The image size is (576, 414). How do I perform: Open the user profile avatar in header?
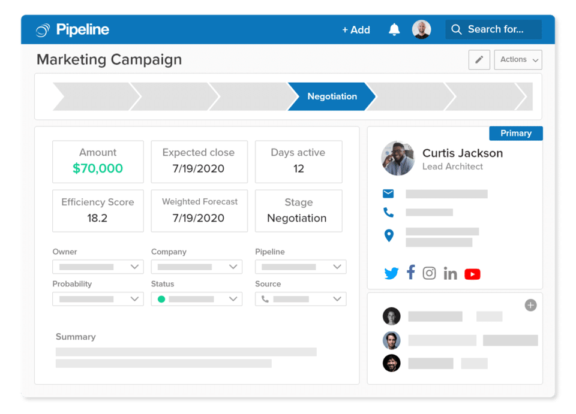(421, 29)
